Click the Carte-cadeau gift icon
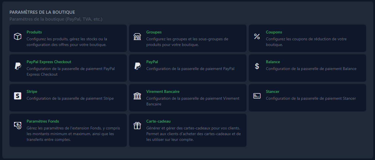Viewport: 375px width, 160px height. tap(137, 126)
